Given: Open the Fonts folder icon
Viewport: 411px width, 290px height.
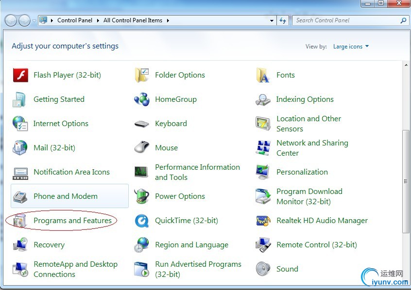Looking at the screenshot, I should pyautogui.click(x=263, y=75).
